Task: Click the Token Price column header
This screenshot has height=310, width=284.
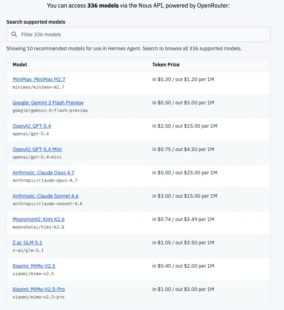Action: pyautogui.click(x=166, y=65)
